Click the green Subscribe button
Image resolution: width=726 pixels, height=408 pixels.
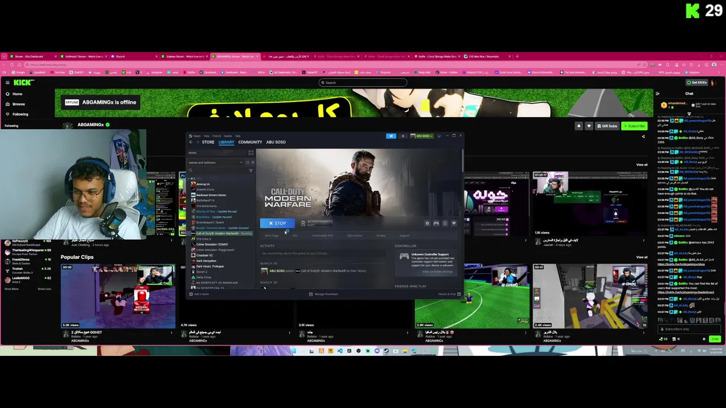(634, 126)
